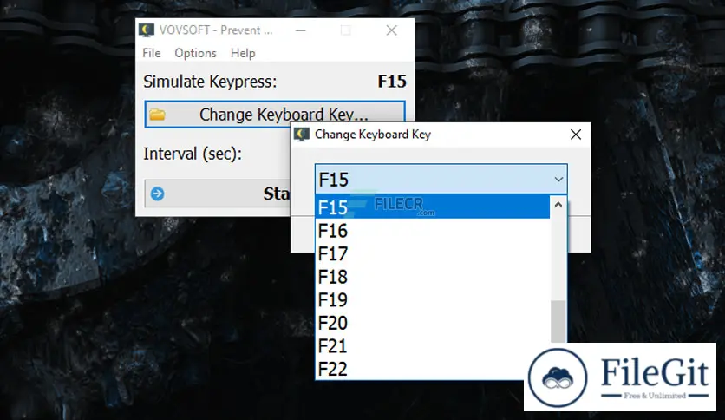Click the key list scrollbar thumb
The width and height of the screenshot is (725, 420).
558,321
